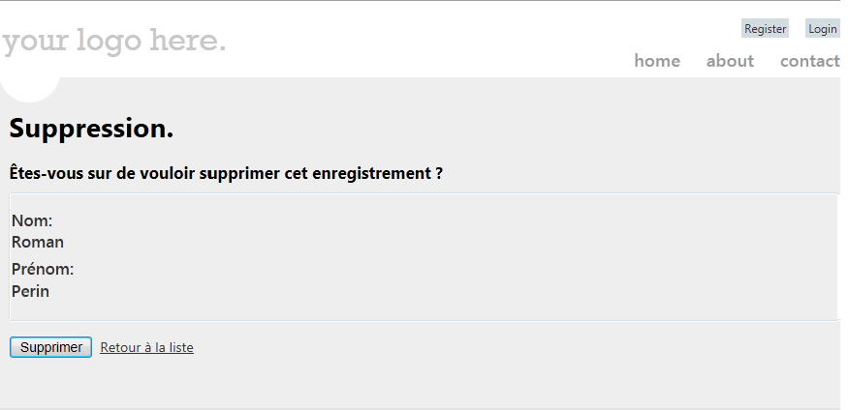The height and width of the screenshot is (410, 848).
Task: Go to the home menu item
Action: coord(657,61)
